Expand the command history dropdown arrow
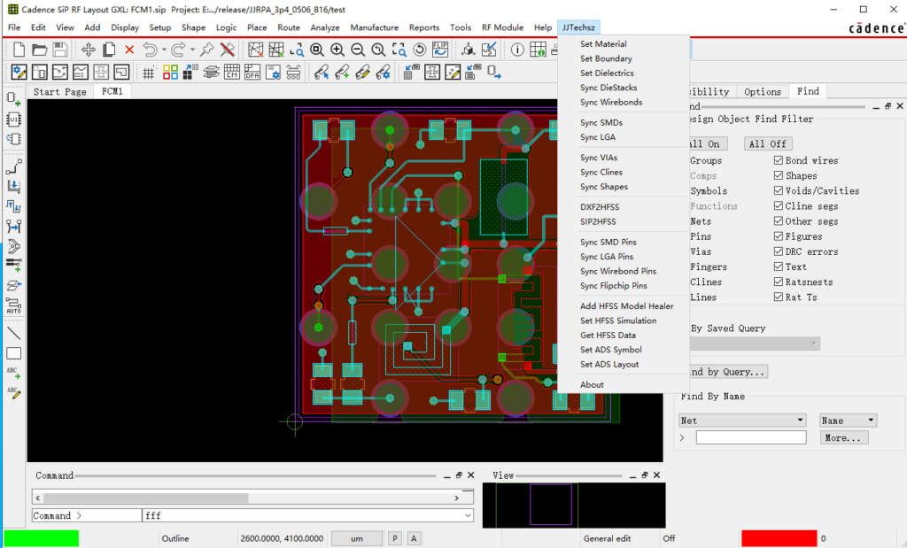Viewport: 907px width, 548px height. click(468, 515)
